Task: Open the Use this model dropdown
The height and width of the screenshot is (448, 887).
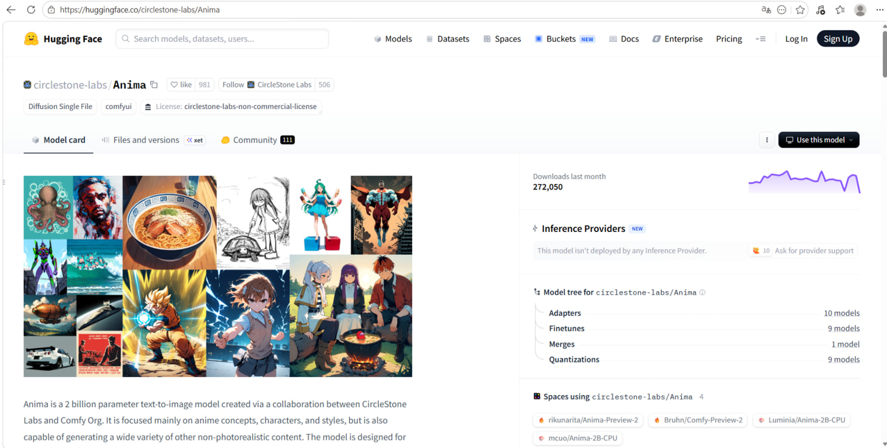Action: tap(819, 140)
